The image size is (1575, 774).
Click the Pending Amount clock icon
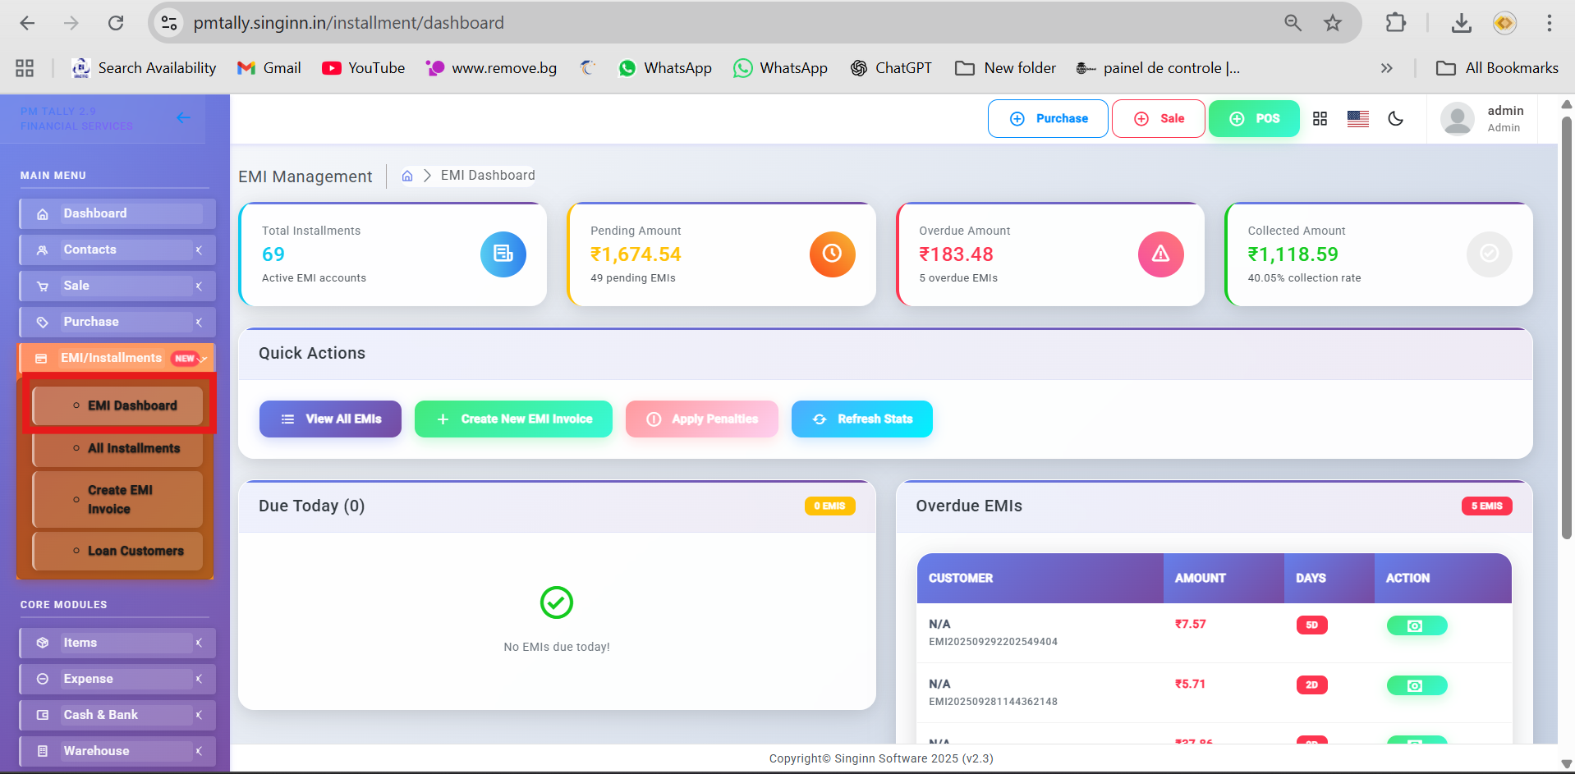[x=832, y=254]
